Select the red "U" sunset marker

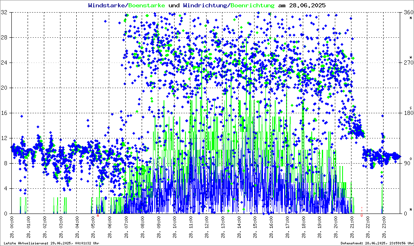(x=361, y=216)
